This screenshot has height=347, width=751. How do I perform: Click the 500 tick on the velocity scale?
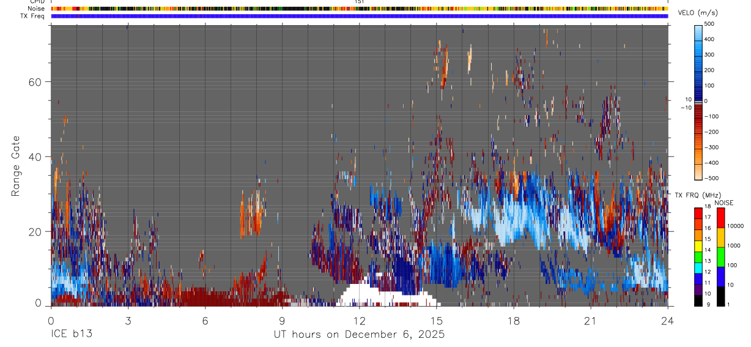tap(711, 24)
